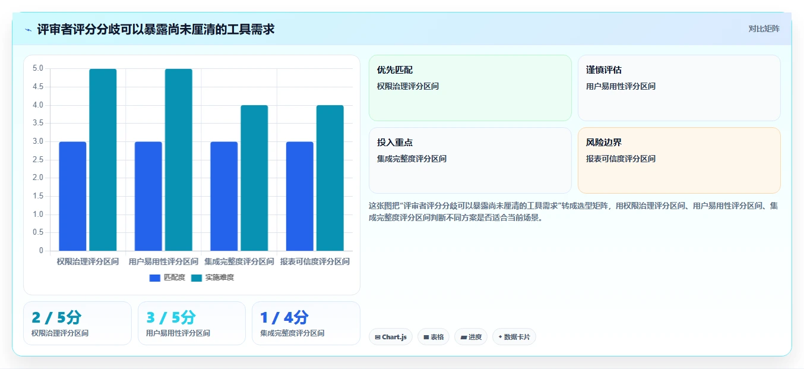Click the 进度 tag chip
The image size is (804, 369).
click(x=471, y=337)
